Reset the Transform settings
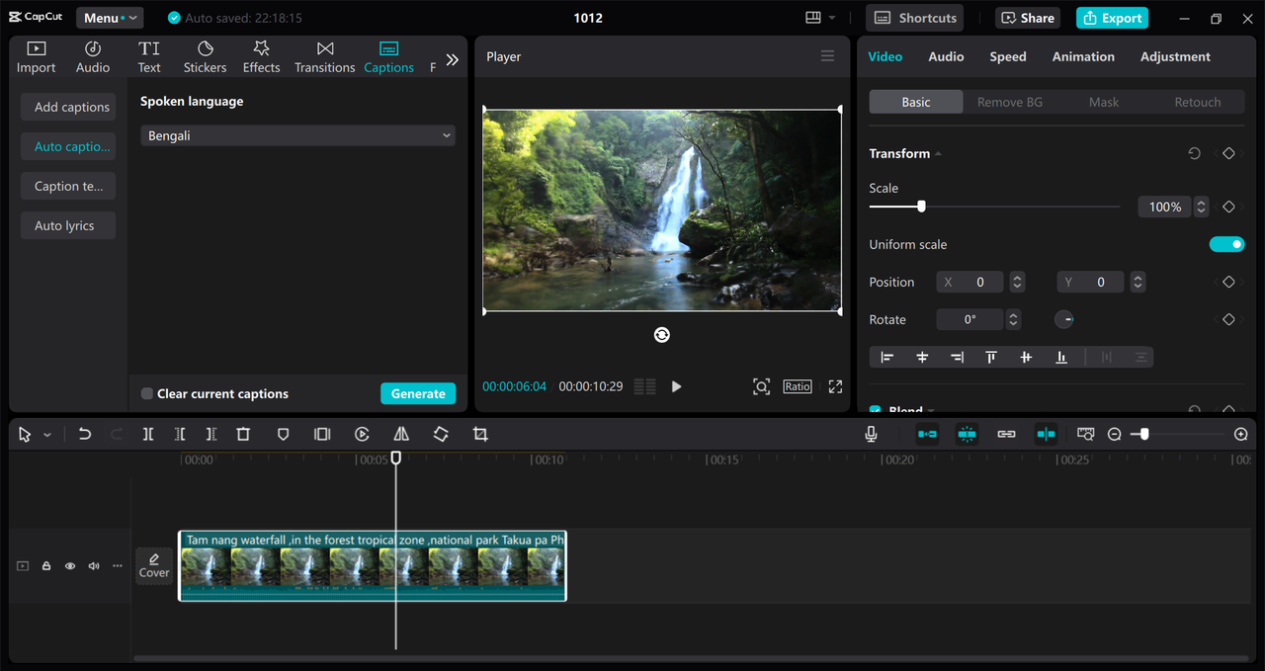 (x=1194, y=154)
